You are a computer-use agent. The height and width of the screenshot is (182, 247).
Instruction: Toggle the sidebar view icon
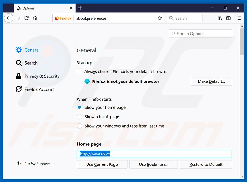[x=229, y=18]
